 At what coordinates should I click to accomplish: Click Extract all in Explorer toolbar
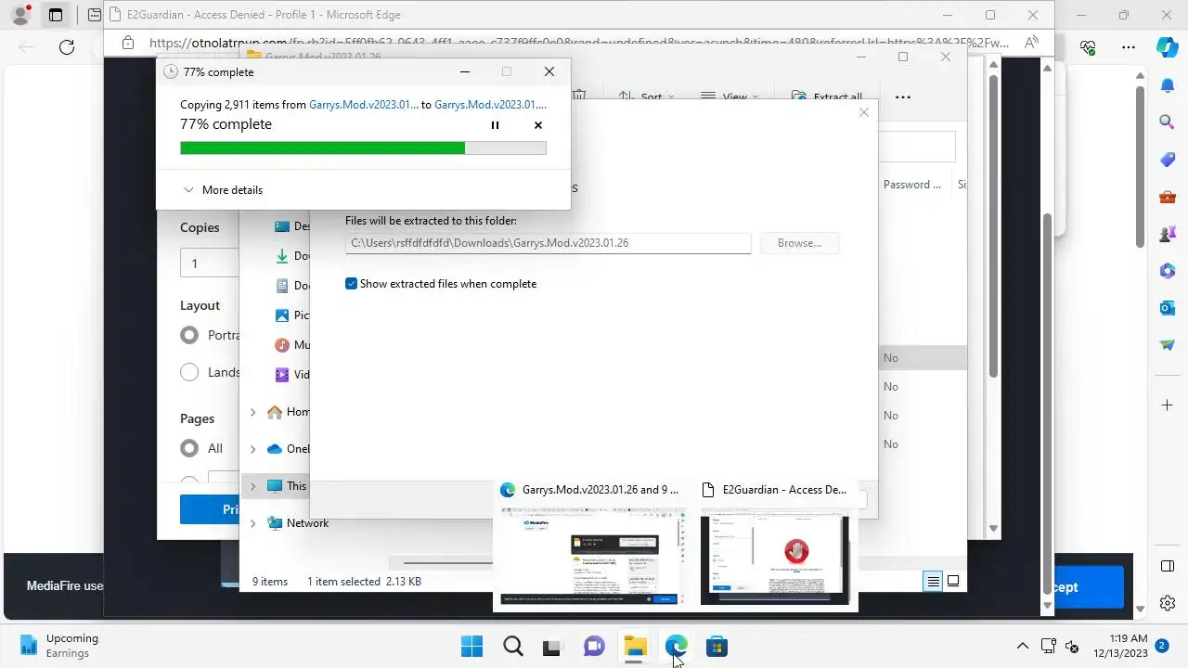pyautogui.click(x=828, y=96)
